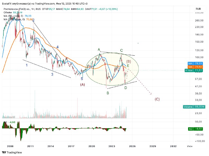Click 180,00 on the price axis
Viewport: 209px width, 156px height.
[199, 35]
